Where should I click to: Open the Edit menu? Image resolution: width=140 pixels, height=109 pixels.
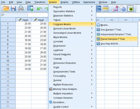click(x=11, y=2)
